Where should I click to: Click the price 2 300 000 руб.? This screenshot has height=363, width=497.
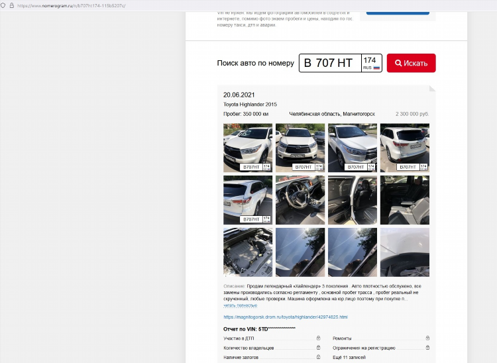[412, 114]
